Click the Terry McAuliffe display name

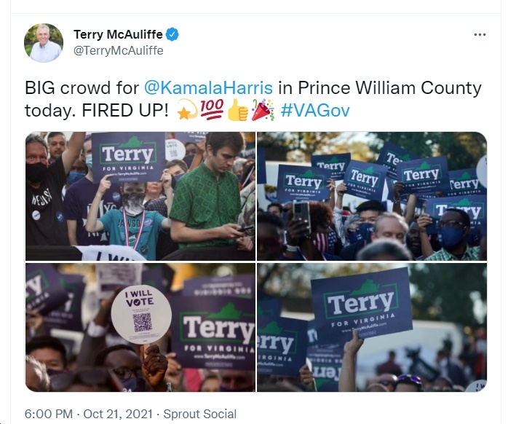pyautogui.click(x=118, y=34)
